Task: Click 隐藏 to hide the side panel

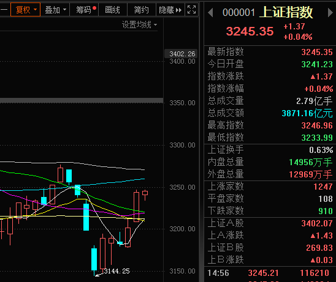Action: pyautogui.click(x=170, y=10)
